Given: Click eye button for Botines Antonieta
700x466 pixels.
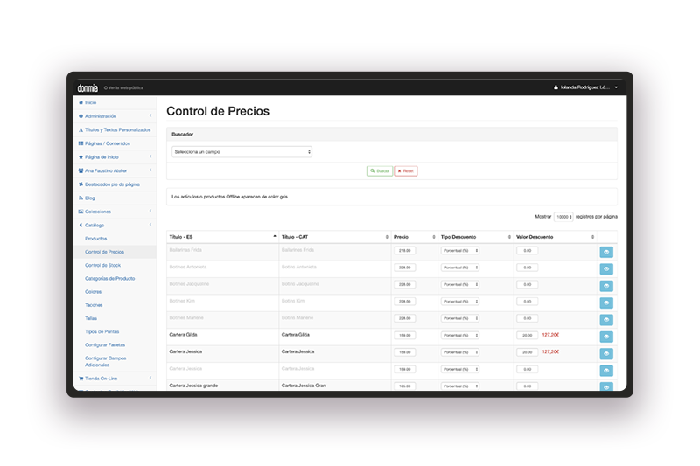Looking at the screenshot, I should point(606,269).
